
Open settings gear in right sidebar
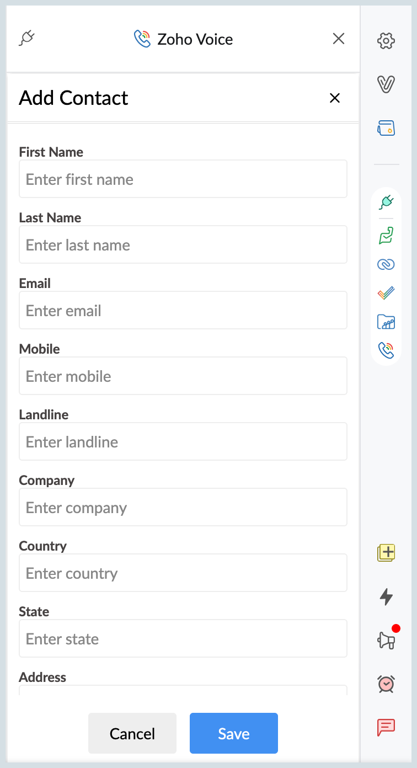click(386, 41)
